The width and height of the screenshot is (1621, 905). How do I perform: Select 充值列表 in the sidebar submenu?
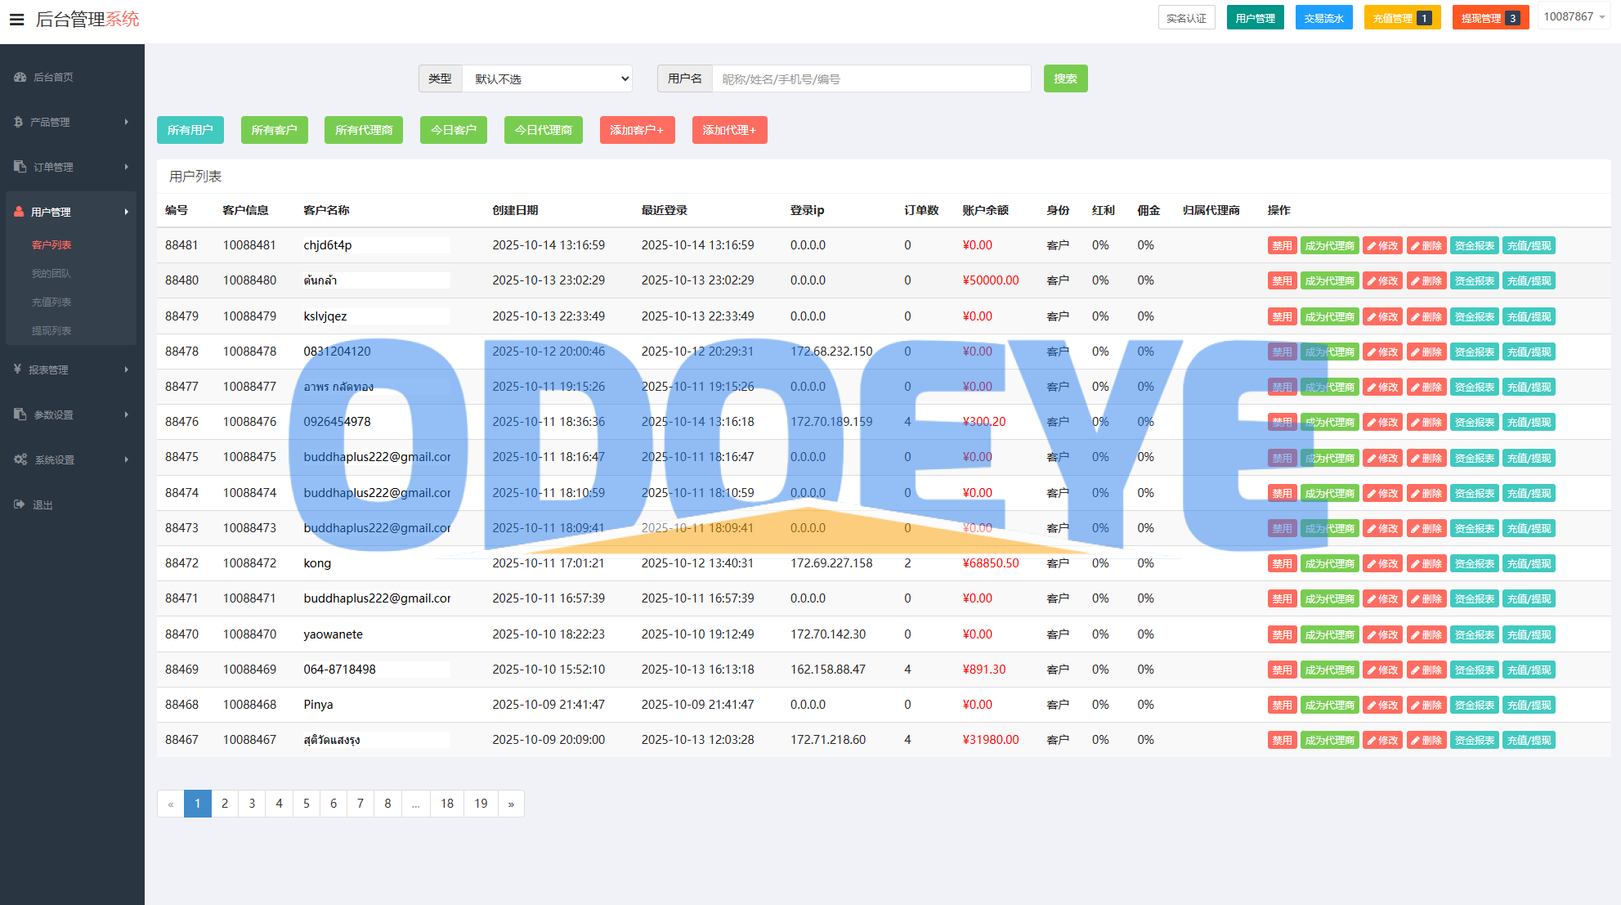click(x=51, y=302)
